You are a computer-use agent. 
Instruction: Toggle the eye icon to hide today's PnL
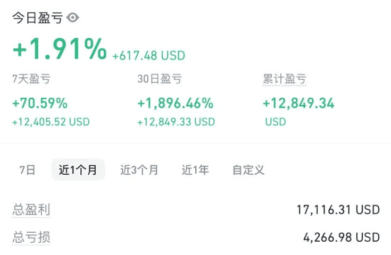pos(72,18)
